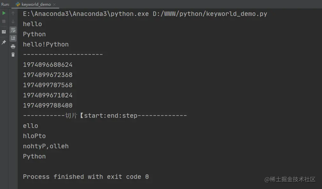Clear all output with trash icon
Viewport: 322px width, 189px height.
tap(13, 55)
